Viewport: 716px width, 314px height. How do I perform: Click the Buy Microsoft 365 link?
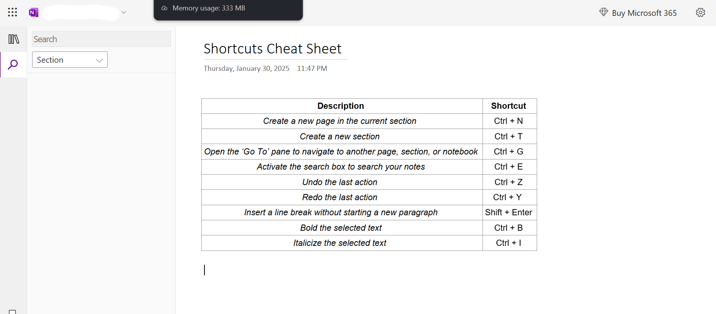pos(644,13)
